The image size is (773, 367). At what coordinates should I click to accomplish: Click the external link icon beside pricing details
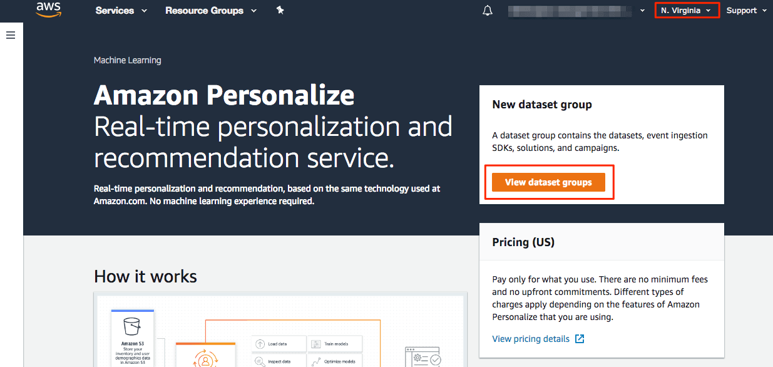pyautogui.click(x=579, y=339)
